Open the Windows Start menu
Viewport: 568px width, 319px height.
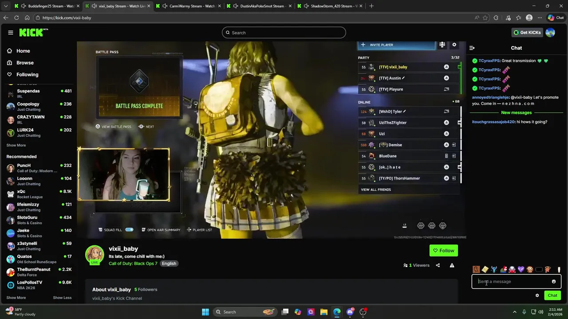pos(205,312)
